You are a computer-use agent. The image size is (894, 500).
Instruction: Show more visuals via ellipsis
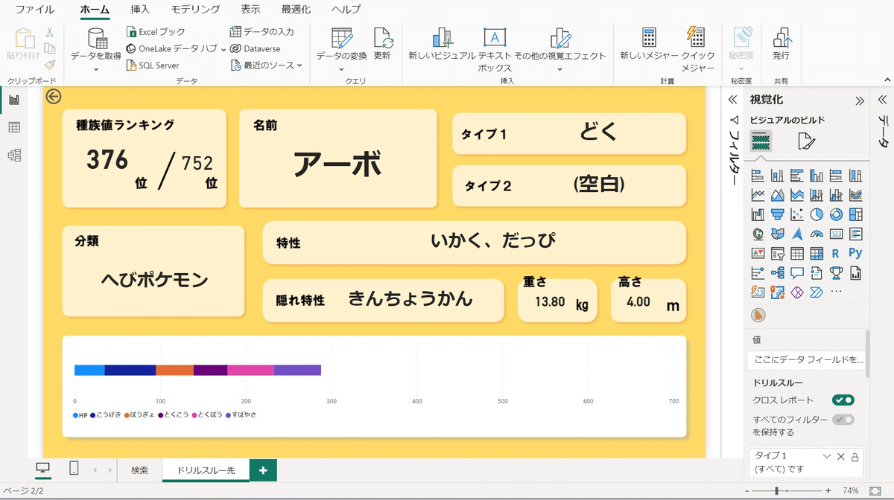[x=836, y=292]
